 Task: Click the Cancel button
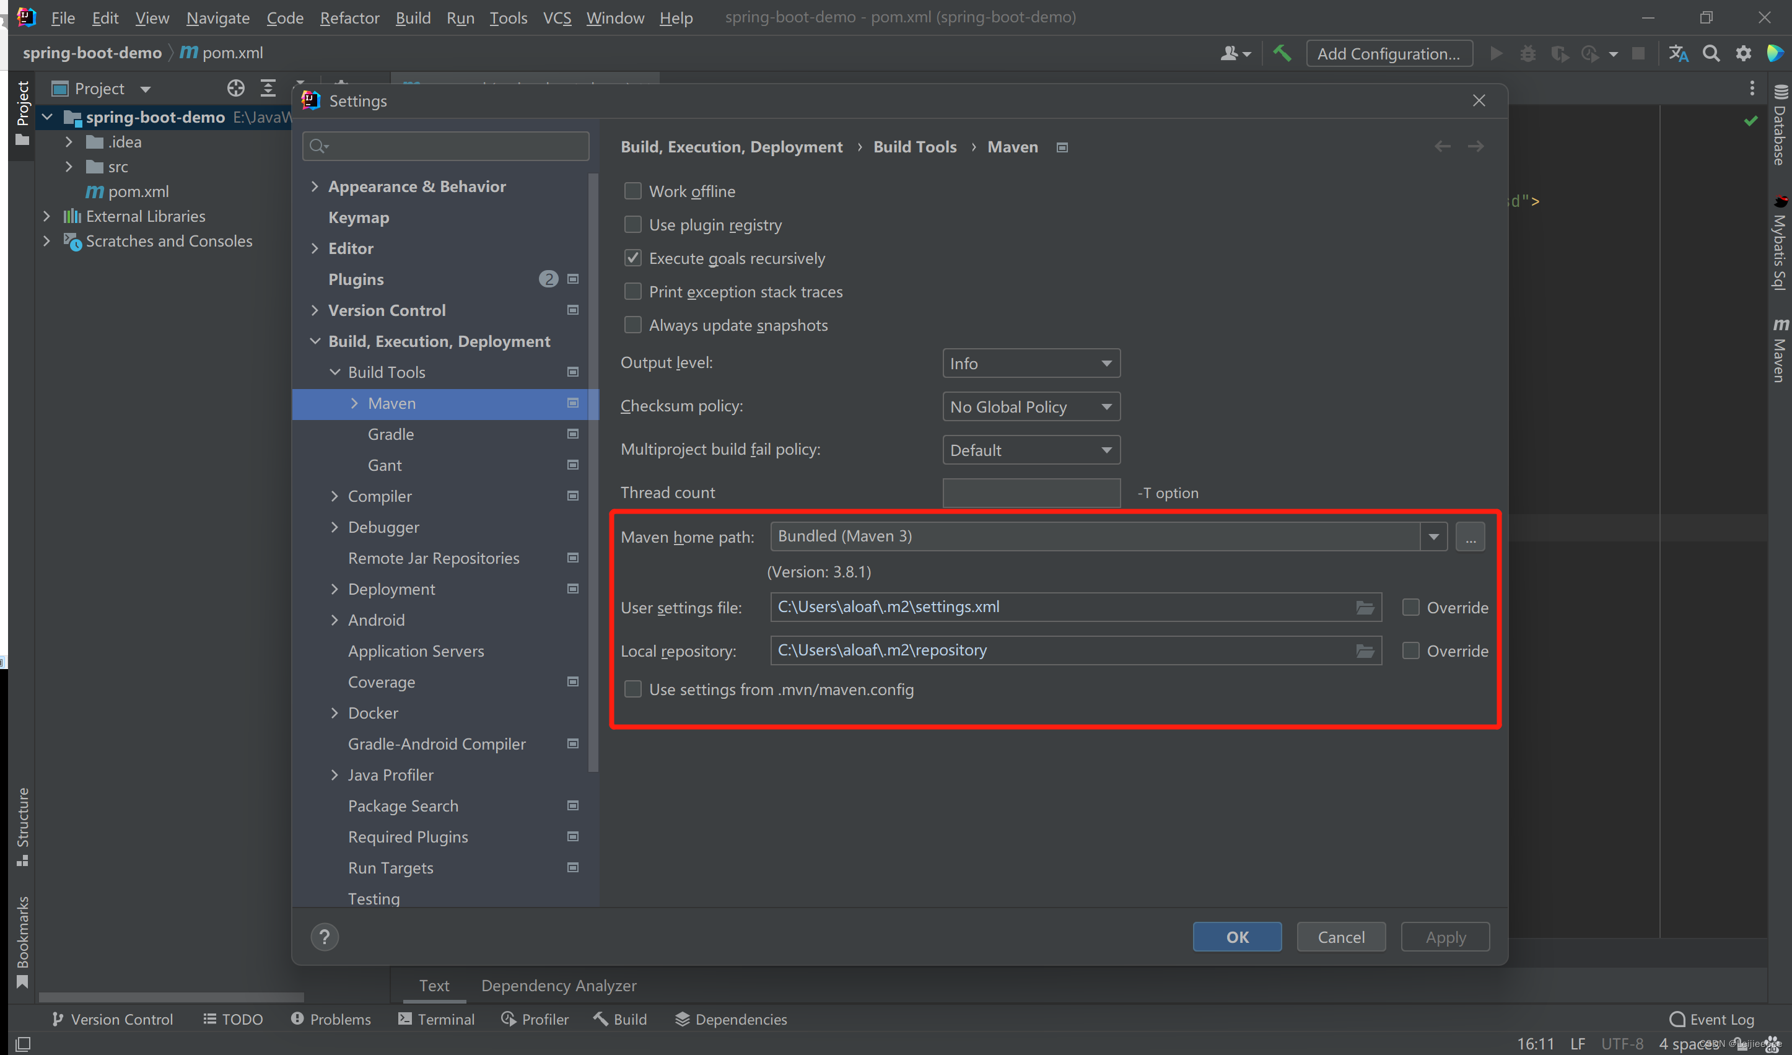click(x=1341, y=935)
